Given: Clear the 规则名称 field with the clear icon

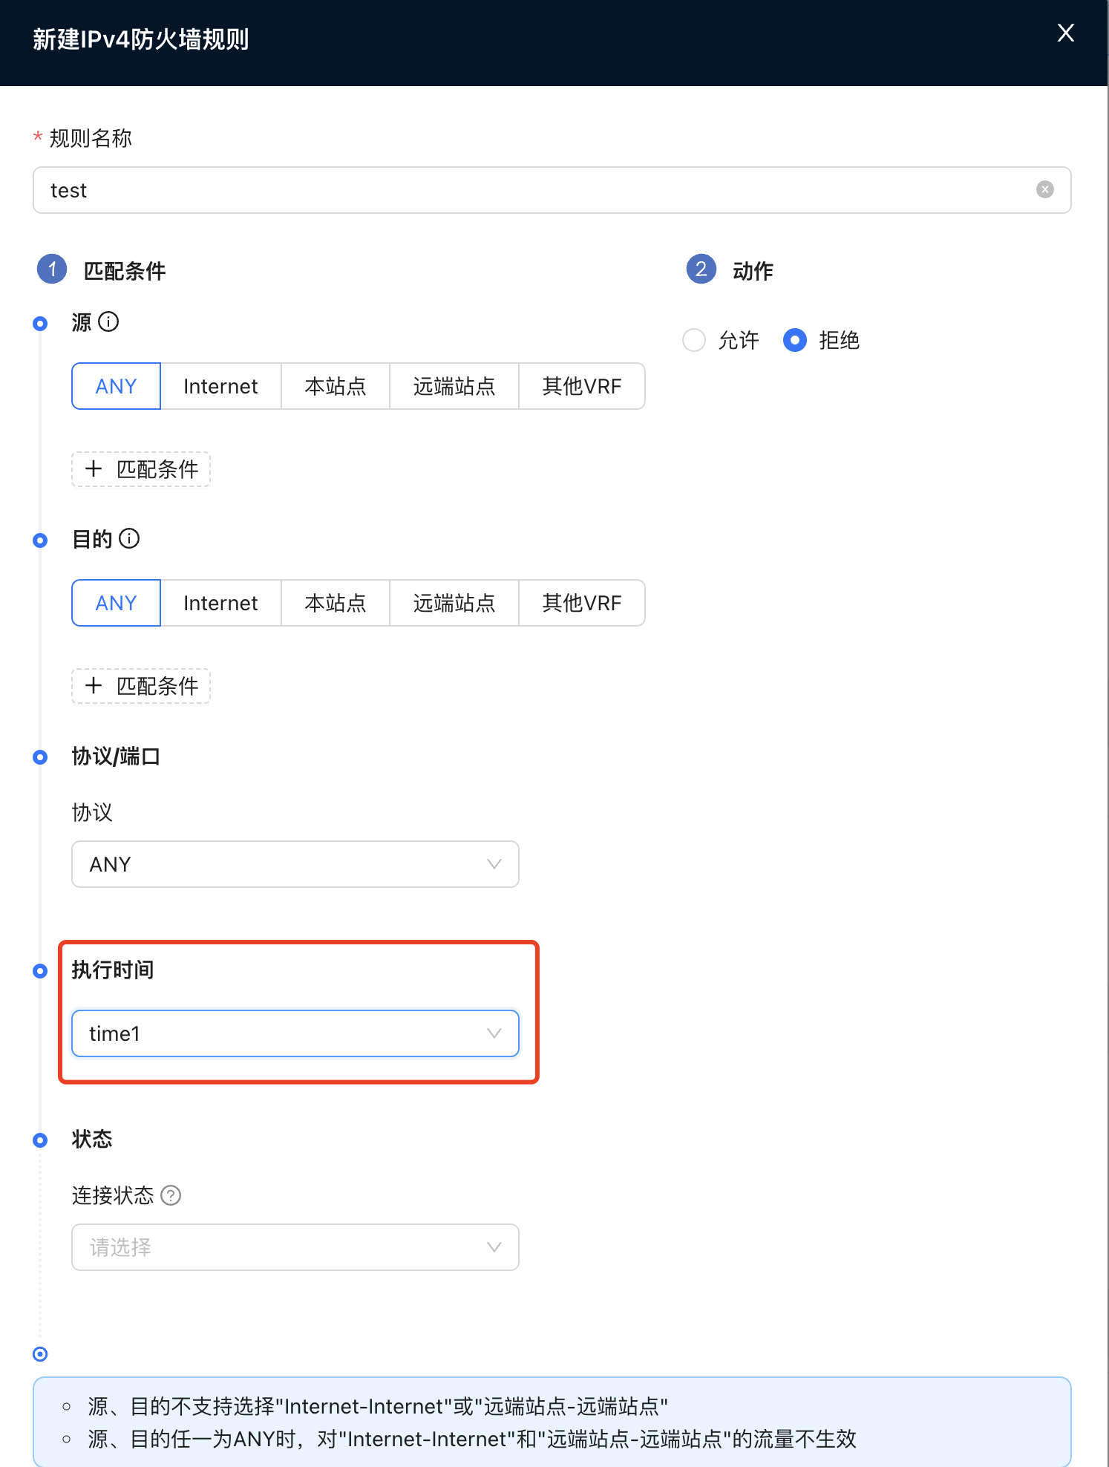Looking at the screenshot, I should point(1044,190).
